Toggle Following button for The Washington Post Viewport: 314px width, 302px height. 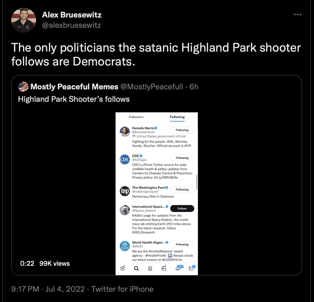182,189
